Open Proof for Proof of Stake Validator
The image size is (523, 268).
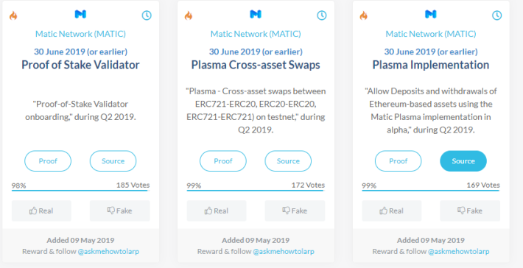pyautogui.click(x=48, y=161)
